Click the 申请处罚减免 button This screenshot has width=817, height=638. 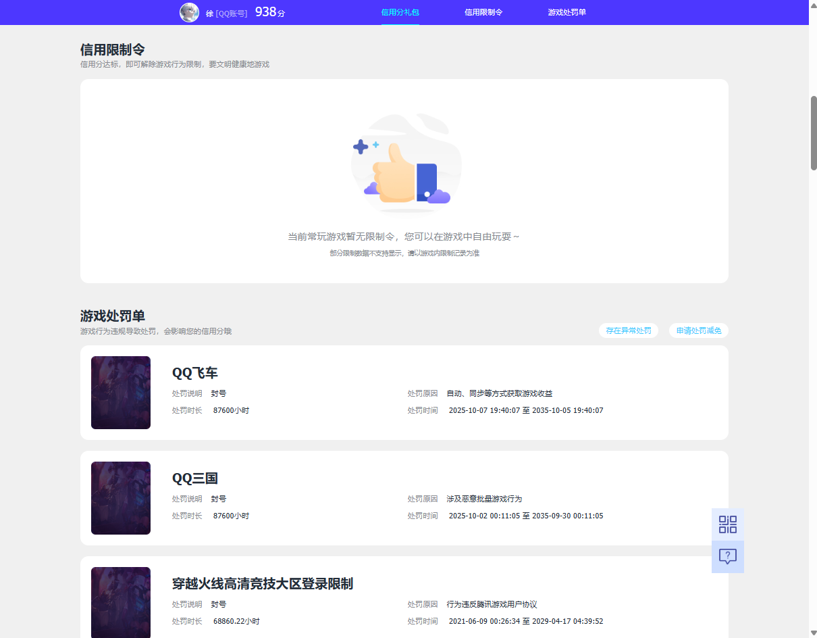tap(699, 330)
